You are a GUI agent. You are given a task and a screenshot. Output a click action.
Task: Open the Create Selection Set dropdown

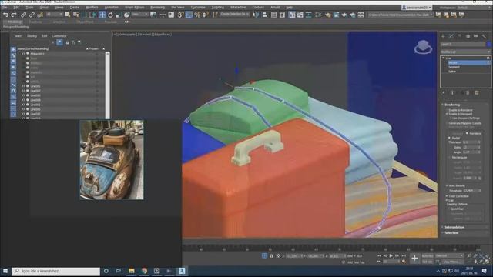coord(234,15)
